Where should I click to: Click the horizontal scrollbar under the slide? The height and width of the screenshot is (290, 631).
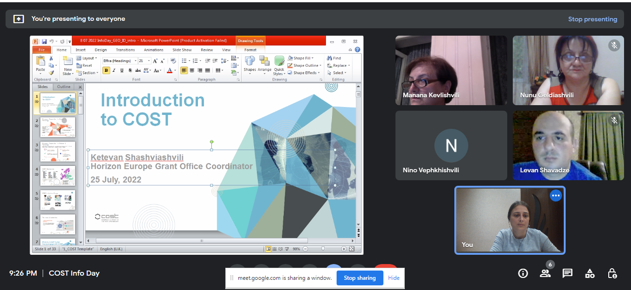coord(202,240)
